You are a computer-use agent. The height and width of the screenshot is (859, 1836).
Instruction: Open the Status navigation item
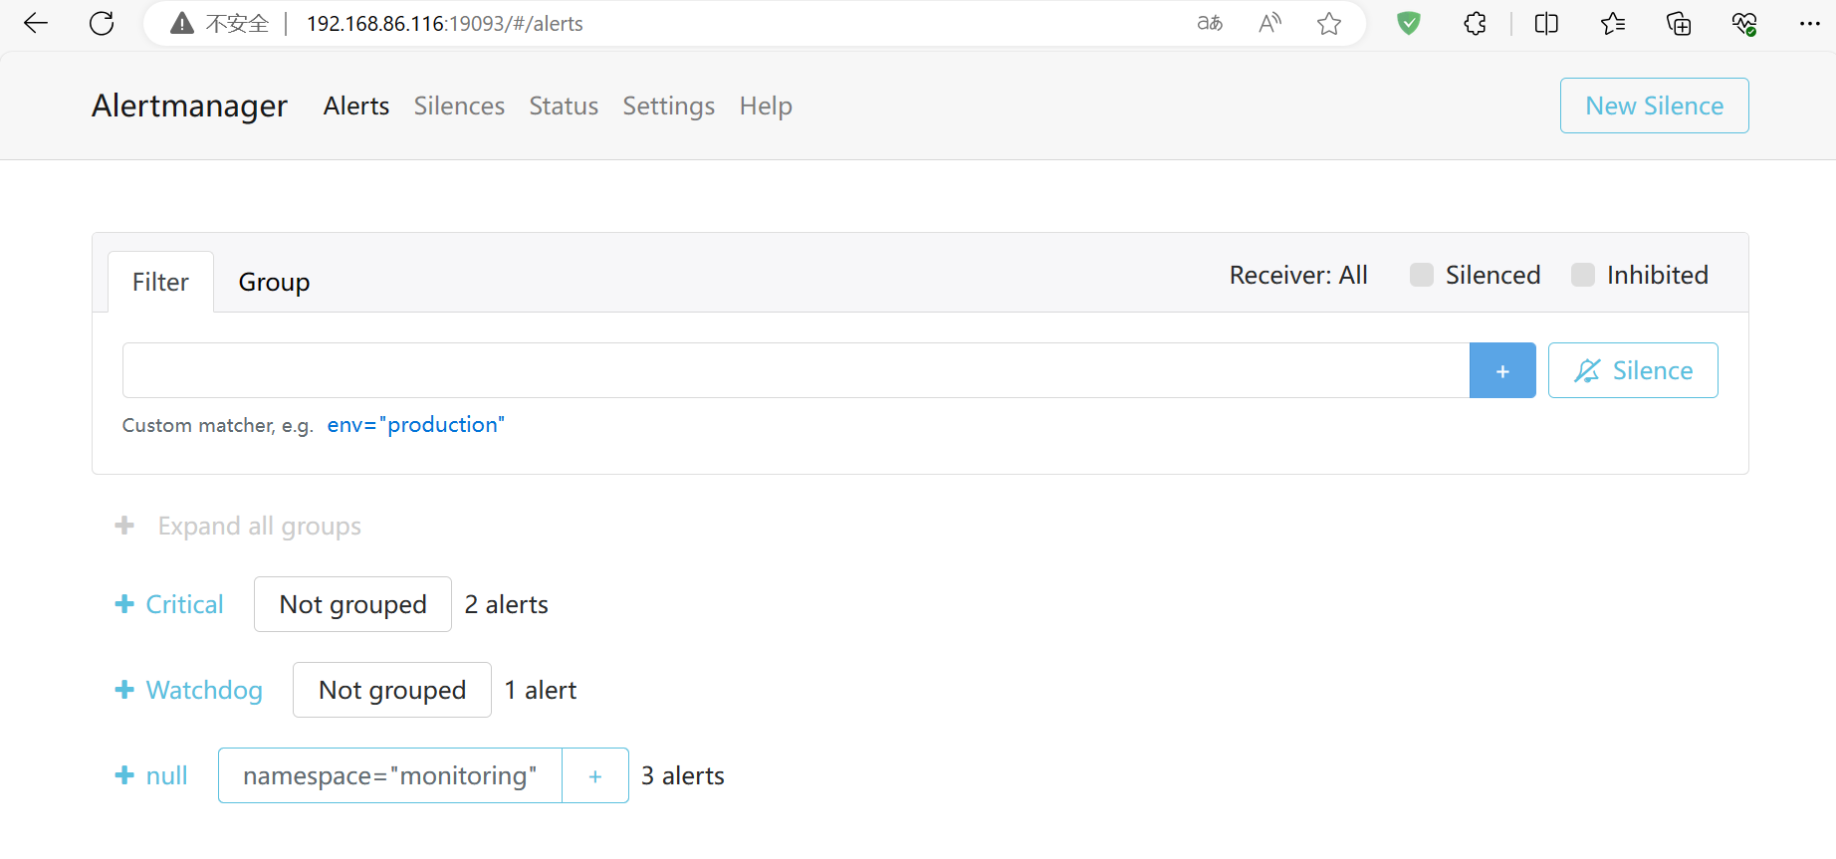coord(564,106)
